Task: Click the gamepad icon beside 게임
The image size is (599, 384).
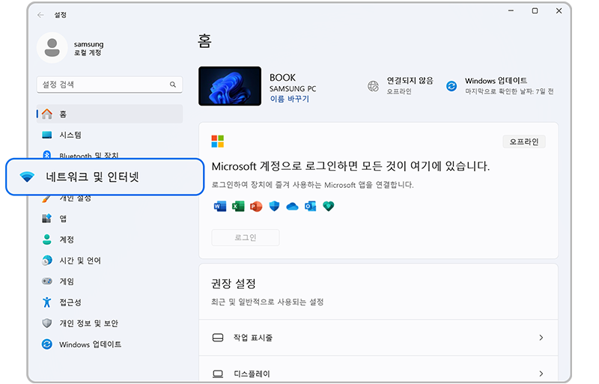Action: [47, 281]
